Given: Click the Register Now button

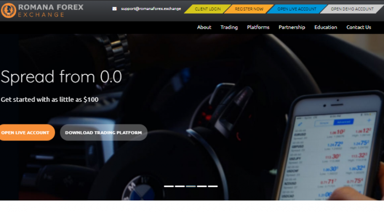Looking at the screenshot, I should (249, 9).
